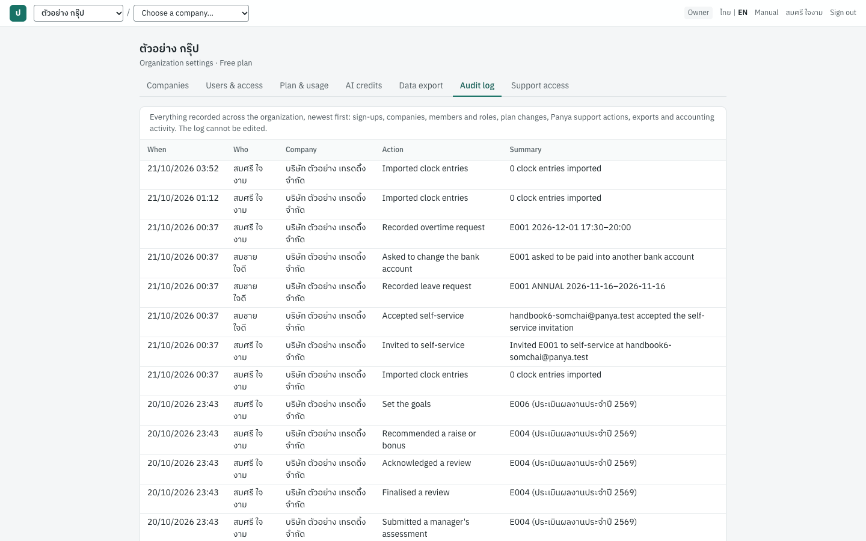
Task: Go to the Data export tab
Action: (x=421, y=85)
